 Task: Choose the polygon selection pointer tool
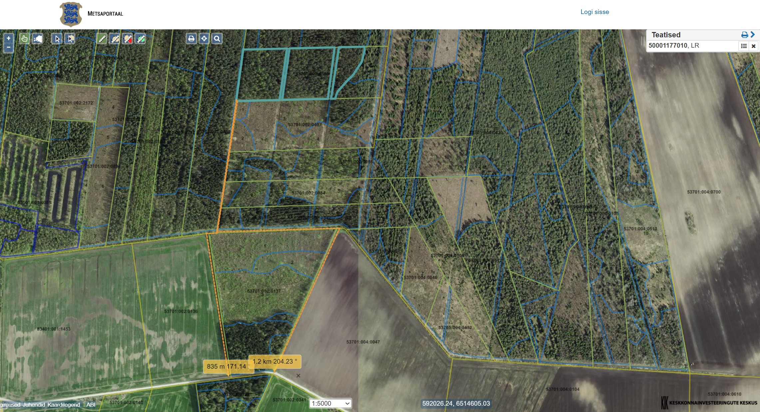click(70, 39)
